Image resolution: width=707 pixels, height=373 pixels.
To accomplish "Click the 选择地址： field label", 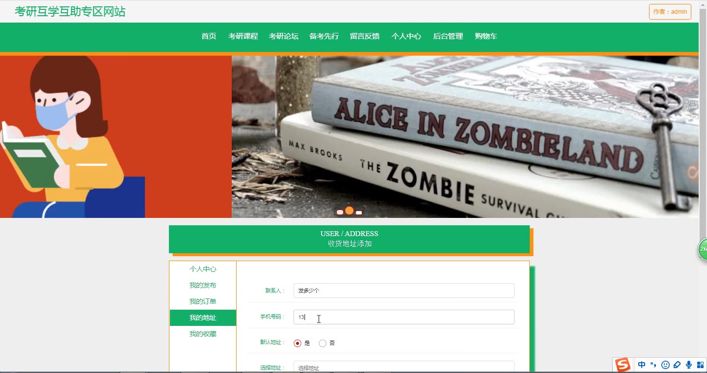I will point(272,368).
